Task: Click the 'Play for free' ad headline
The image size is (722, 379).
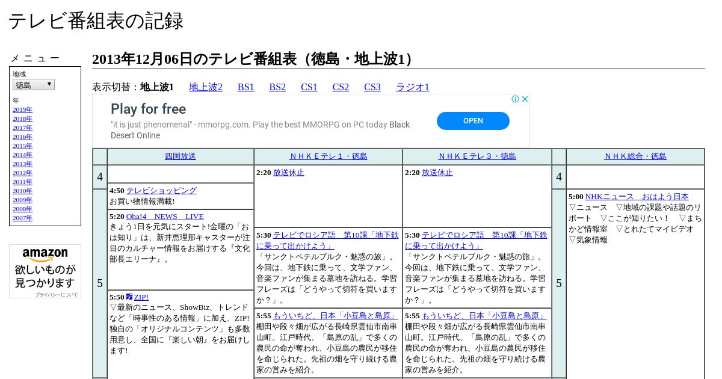Action: [x=148, y=109]
